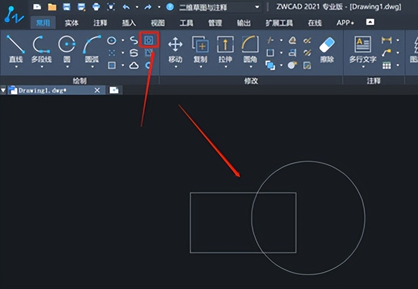The image size is (418, 289).
Task: Select the Table tool in Annotation panel
Action: [x=386, y=65]
